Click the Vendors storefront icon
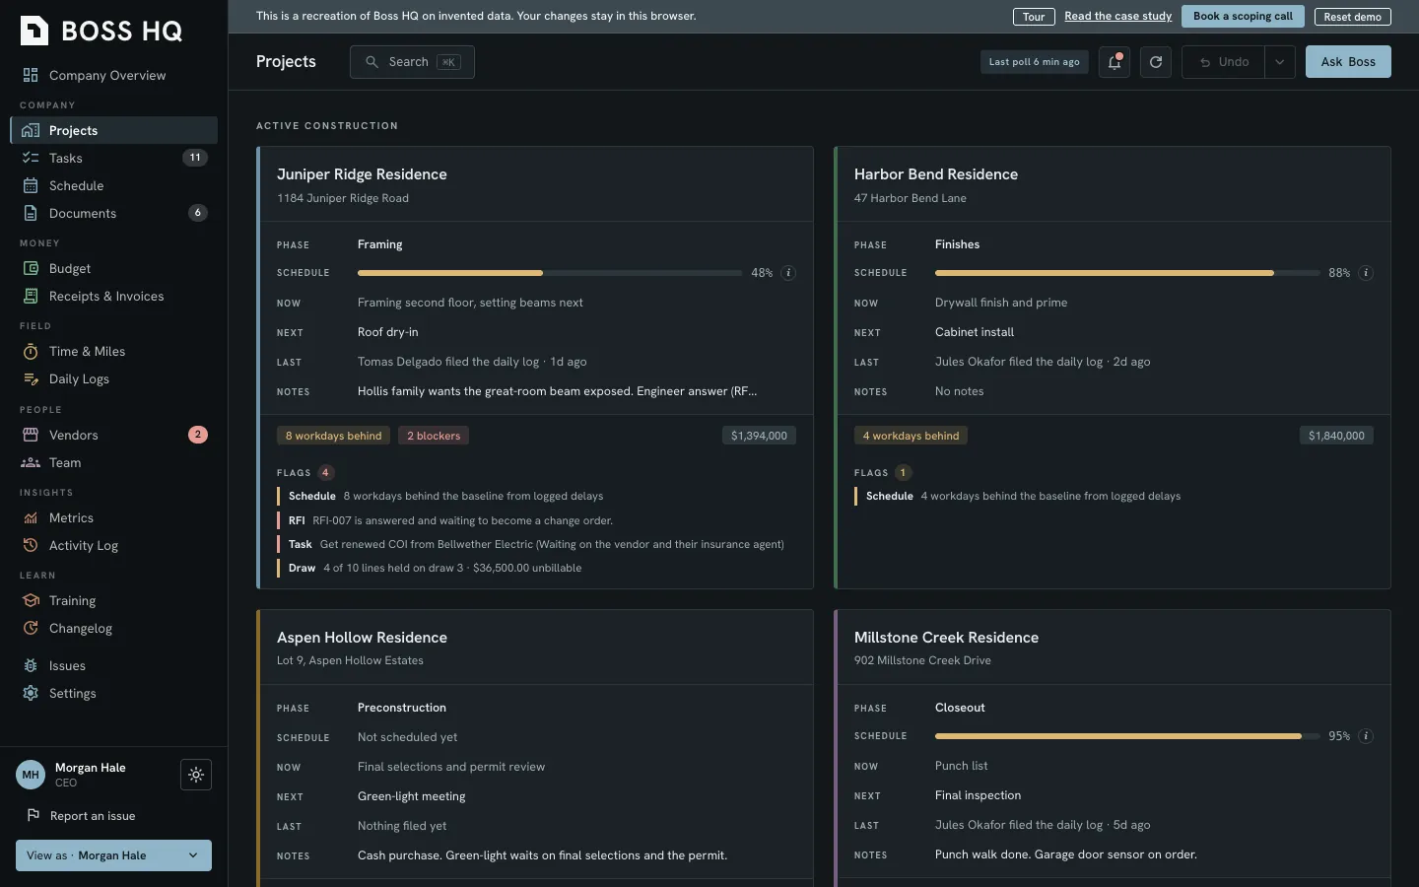This screenshot has height=887, width=1419. coord(31,435)
